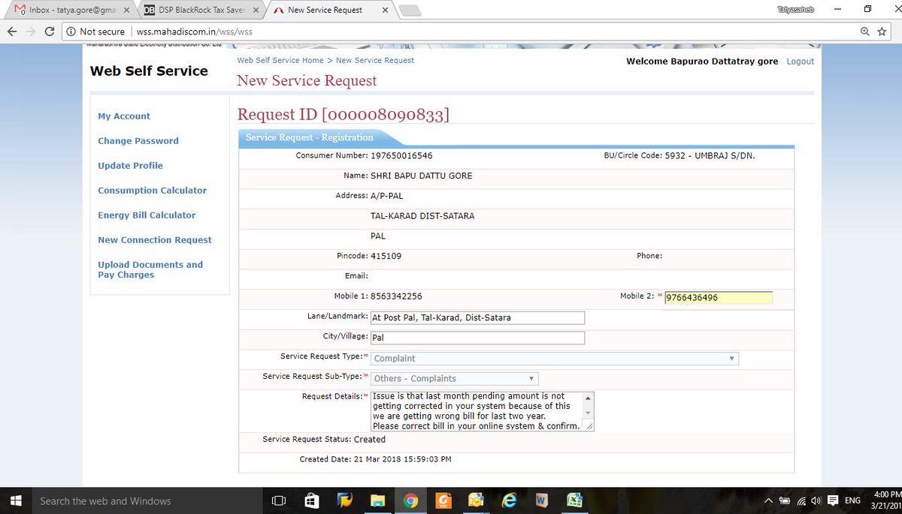Click Google Chrome taskbar icon
This screenshot has height=514, width=902.
[x=410, y=500]
